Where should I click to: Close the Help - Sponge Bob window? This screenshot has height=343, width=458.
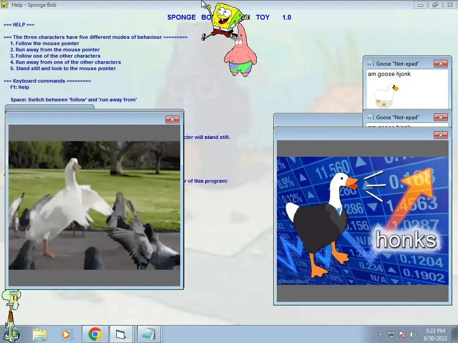450,5
